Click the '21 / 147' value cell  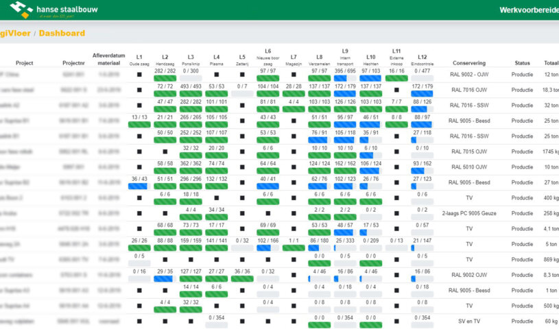click(422, 241)
